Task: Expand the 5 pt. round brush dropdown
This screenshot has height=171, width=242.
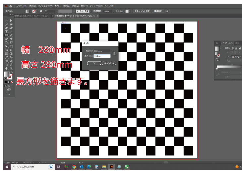Action: [x=90, y=11]
